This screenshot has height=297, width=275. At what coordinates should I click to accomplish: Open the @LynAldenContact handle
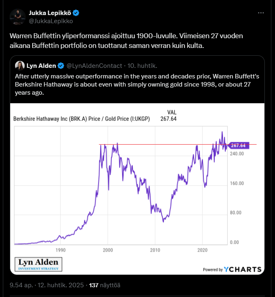point(94,66)
